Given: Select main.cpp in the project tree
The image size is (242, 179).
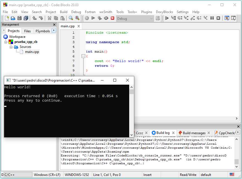Looking at the screenshot, I should [32, 52].
